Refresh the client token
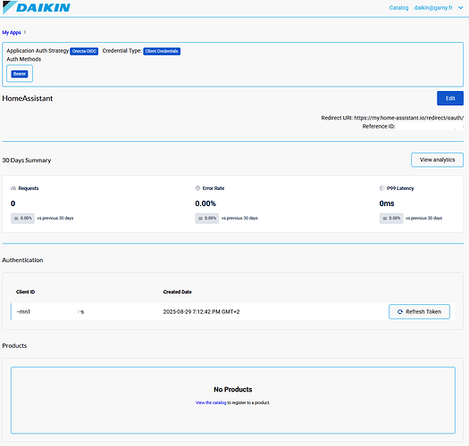This screenshot has width=469, height=446. (x=419, y=311)
